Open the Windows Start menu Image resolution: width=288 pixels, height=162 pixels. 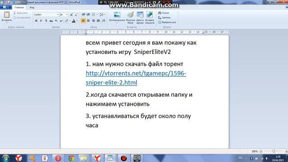(x=6, y=158)
